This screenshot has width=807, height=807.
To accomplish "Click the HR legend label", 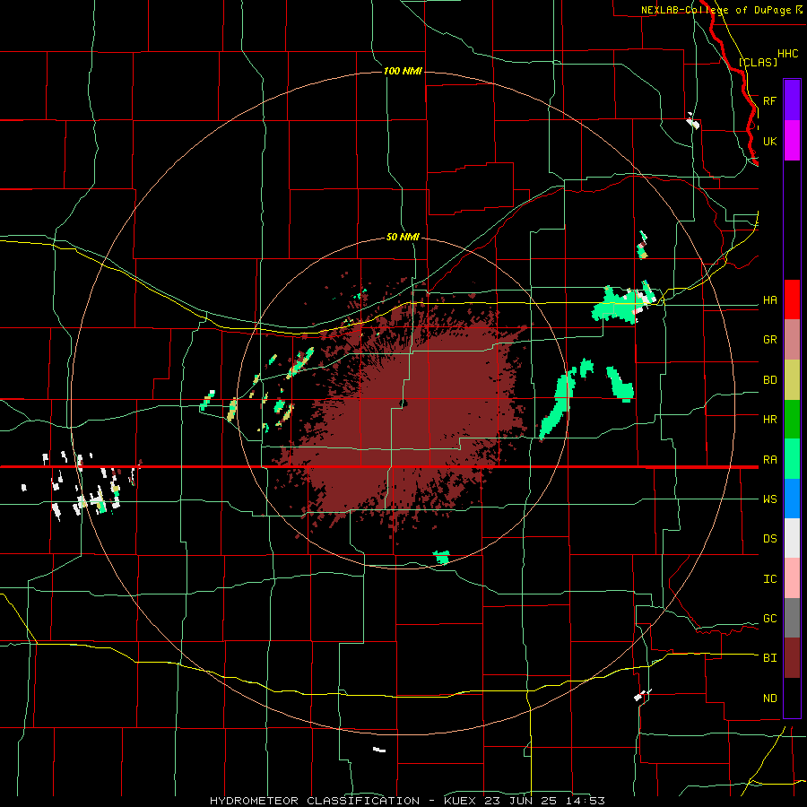I will pos(769,420).
